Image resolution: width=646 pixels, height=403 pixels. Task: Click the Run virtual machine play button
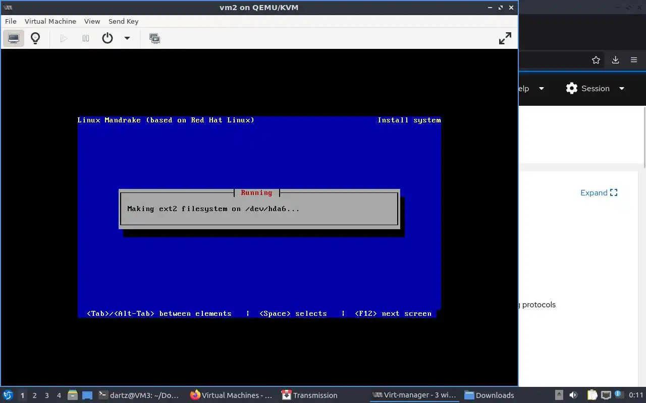[64, 38]
